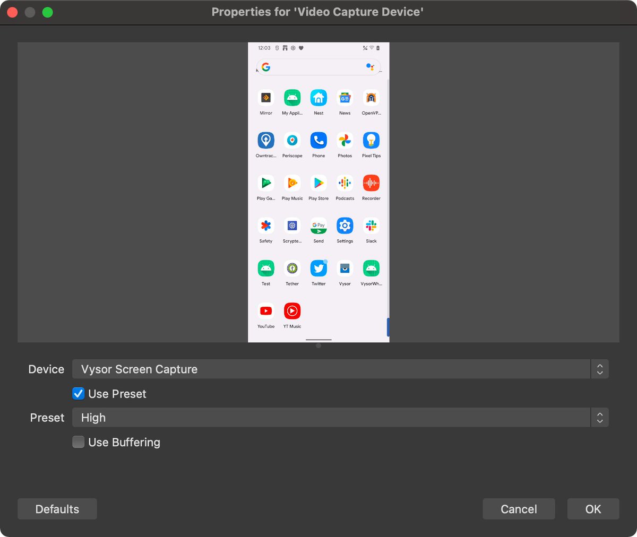Launch the OpenVPN app icon
This screenshot has height=537, width=637.
click(371, 98)
